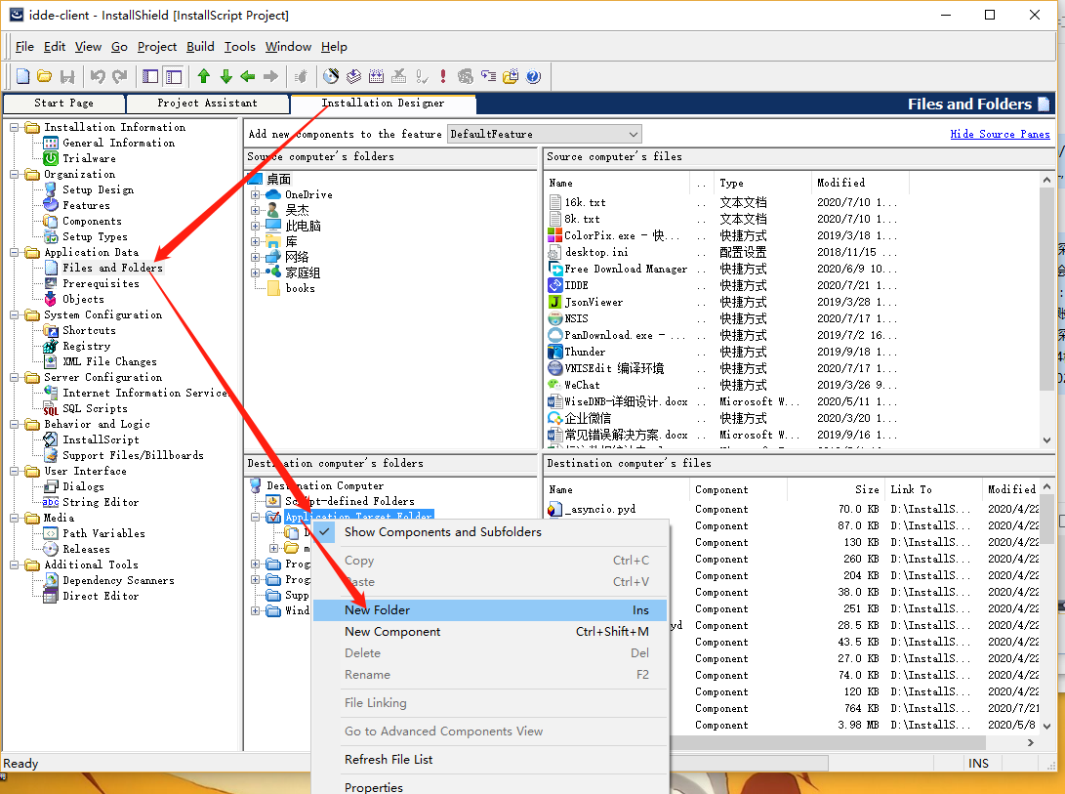Expand the OneDrive source folder
Viewport: 1065px width, 794px height.
tap(256, 194)
